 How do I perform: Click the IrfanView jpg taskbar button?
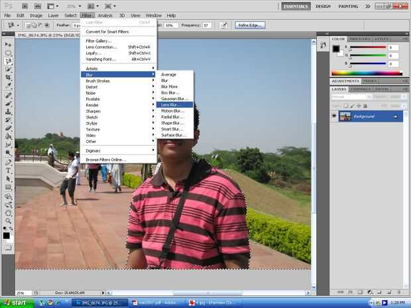point(213,303)
